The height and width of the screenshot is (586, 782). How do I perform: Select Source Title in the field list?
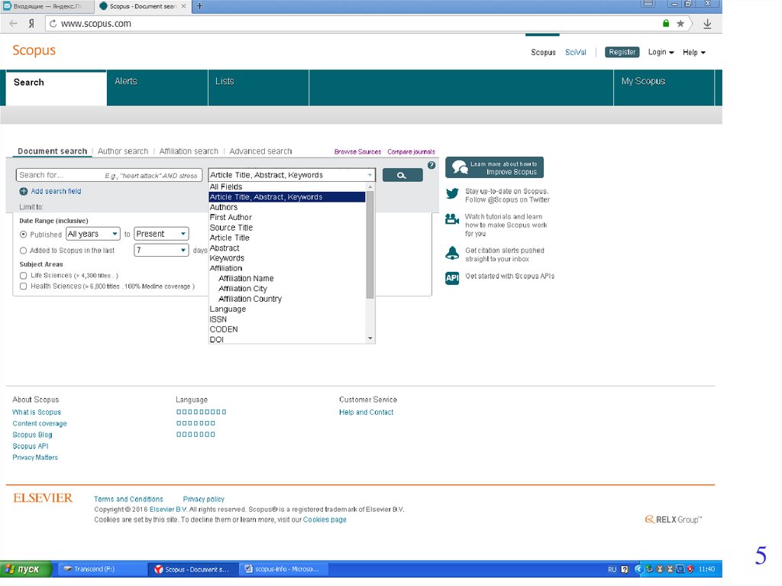pyautogui.click(x=287, y=228)
